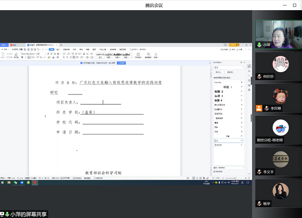Click the Clear Format button
Image resolution: width=302 pixels, height=218 pixels.
click(230, 72)
